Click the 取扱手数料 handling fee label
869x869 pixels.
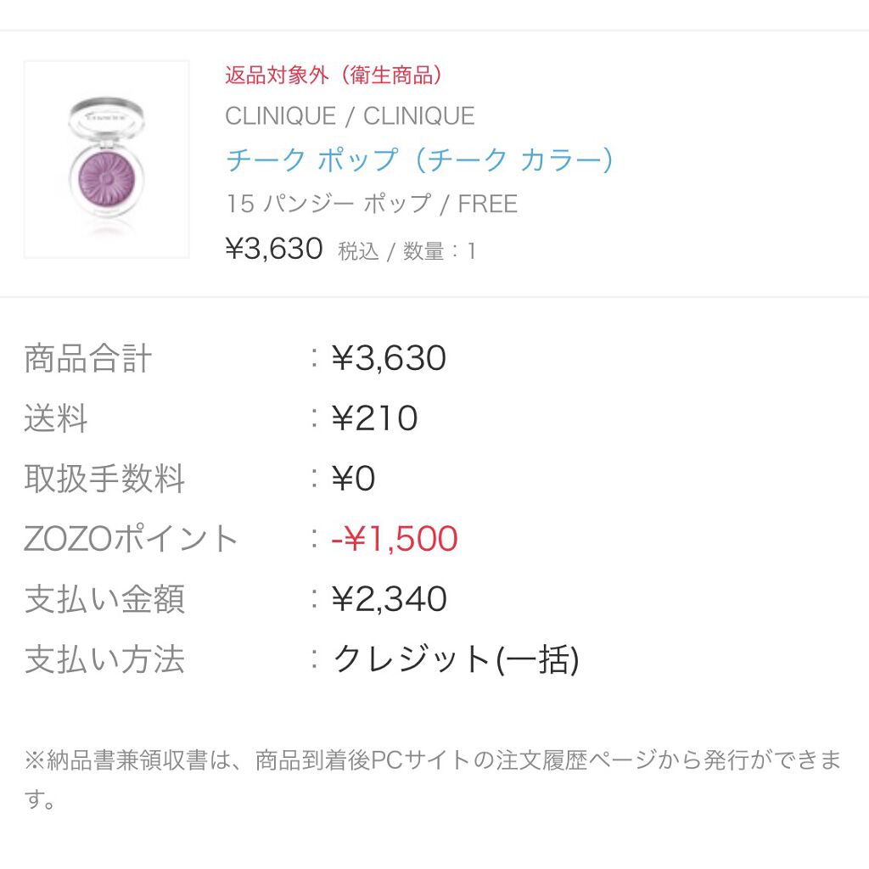point(104,479)
